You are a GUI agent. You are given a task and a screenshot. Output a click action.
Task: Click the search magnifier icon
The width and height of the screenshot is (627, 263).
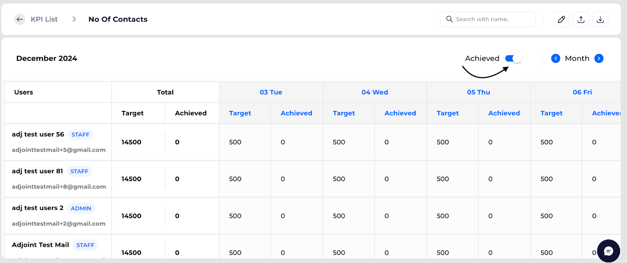tap(449, 19)
